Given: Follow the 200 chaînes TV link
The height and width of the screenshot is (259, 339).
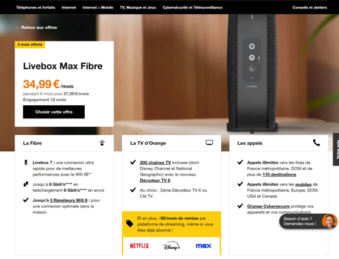Looking at the screenshot, I should (155, 163).
